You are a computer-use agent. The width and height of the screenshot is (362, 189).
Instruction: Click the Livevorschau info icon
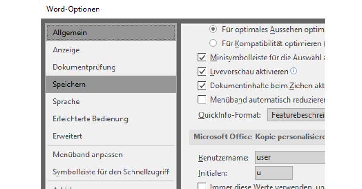click(x=294, y=71)
